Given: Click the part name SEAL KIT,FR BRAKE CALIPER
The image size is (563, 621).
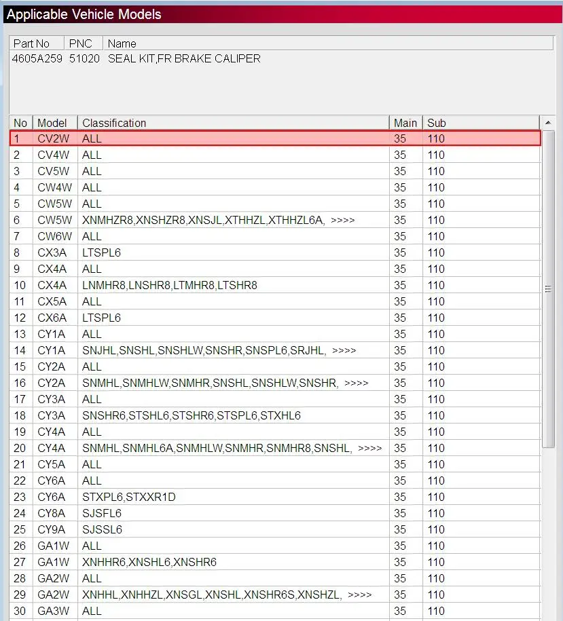Looking at the screenshot, I should [184, 58].
